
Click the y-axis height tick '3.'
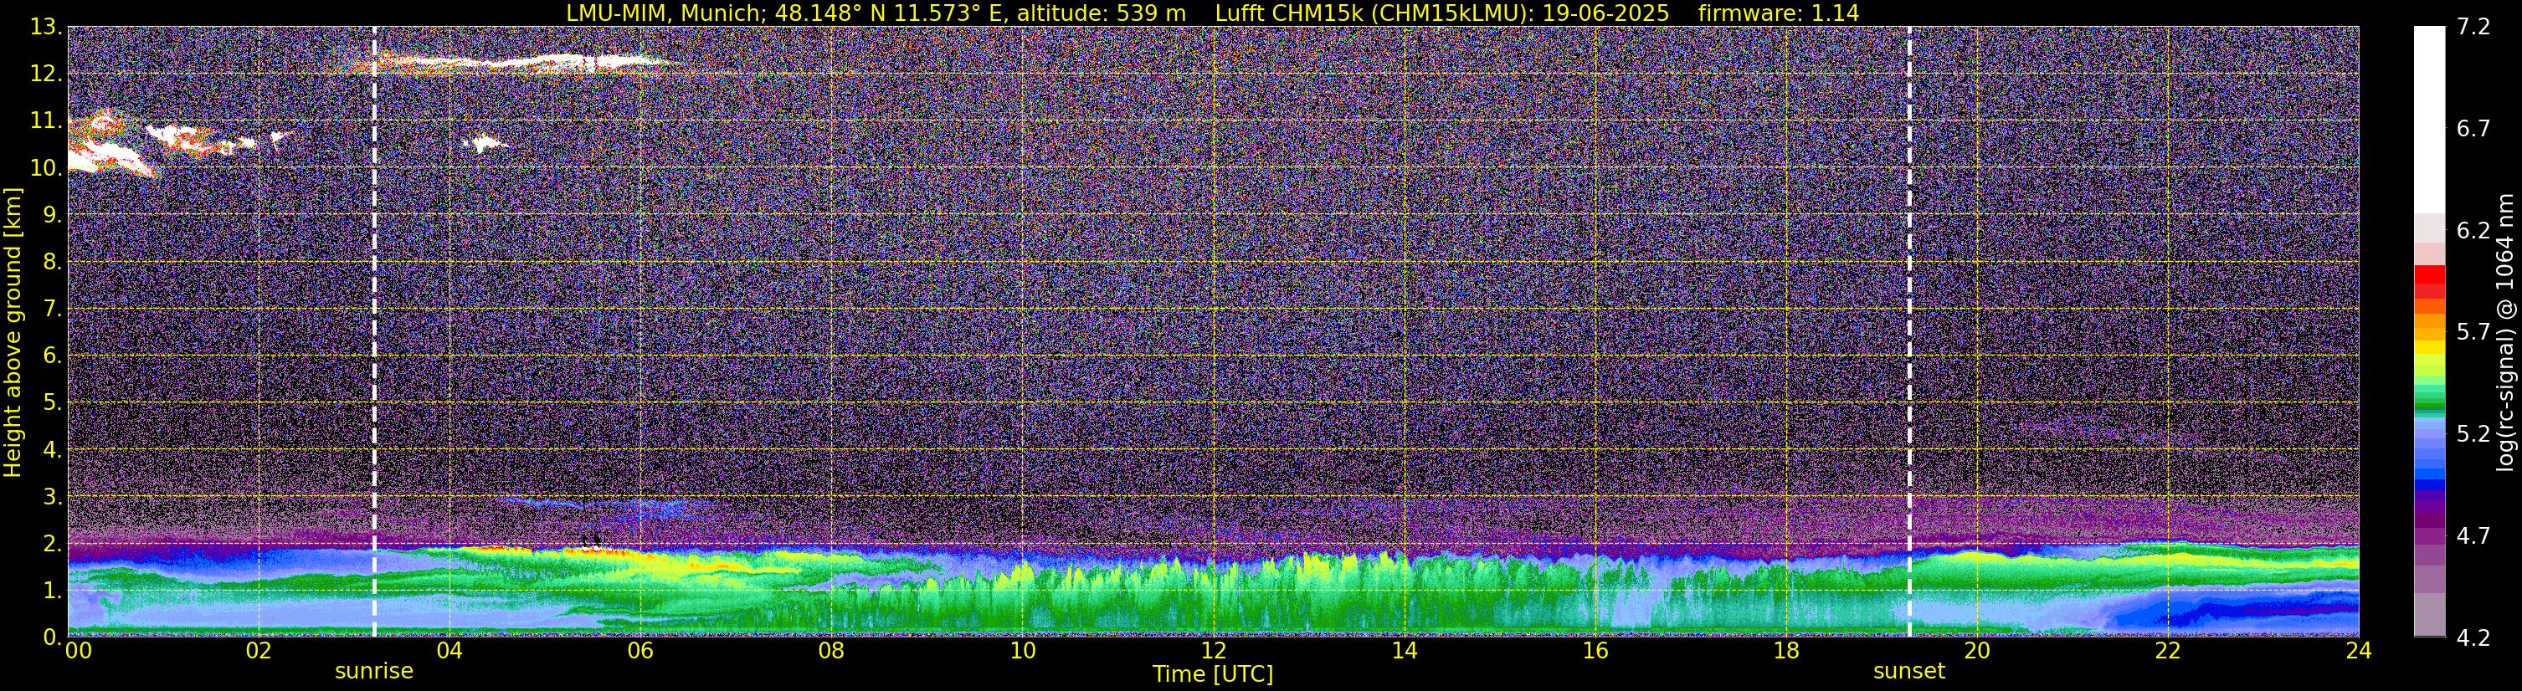(51, 496)
